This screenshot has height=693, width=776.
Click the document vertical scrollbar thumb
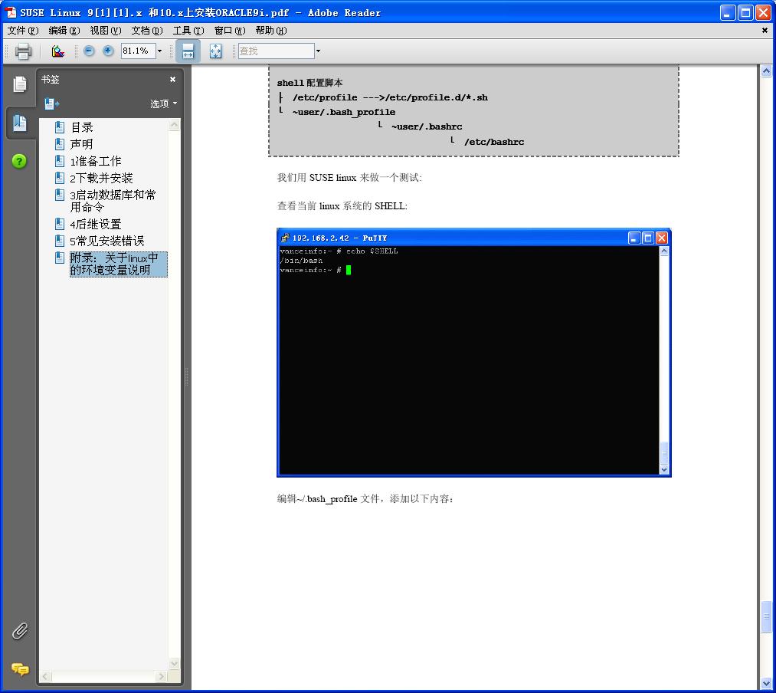click(x=766, y=616)
